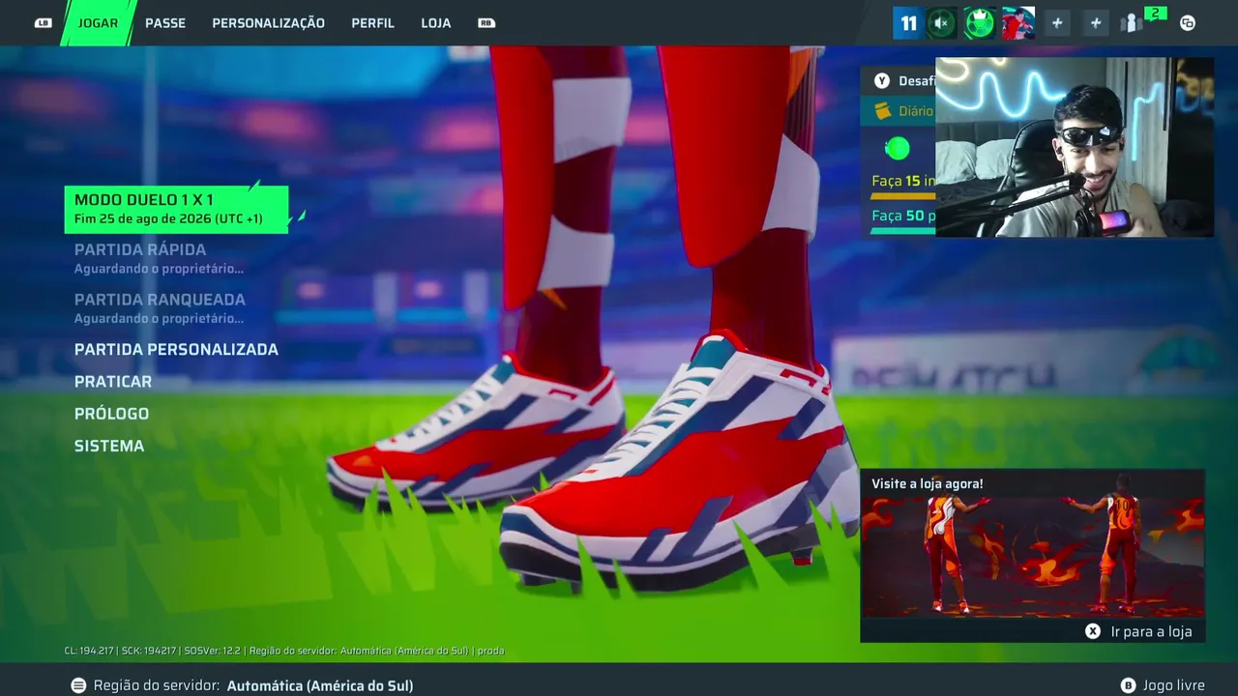
Task: Click the menu button icon by server region
Action: point(78,685)
